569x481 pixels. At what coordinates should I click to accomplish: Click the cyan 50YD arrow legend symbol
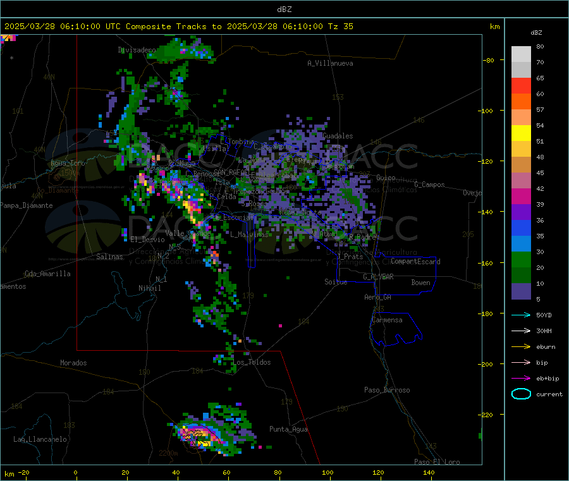pos(521,315)
